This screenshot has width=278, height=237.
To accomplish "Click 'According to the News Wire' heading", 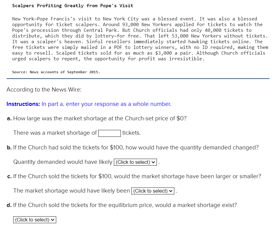I will point(44,89).
